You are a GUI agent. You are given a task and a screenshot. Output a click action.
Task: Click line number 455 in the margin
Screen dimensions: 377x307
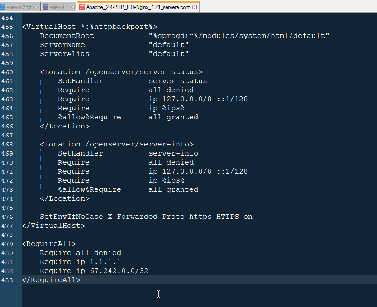pyautogui.click(x=7, y=27)
